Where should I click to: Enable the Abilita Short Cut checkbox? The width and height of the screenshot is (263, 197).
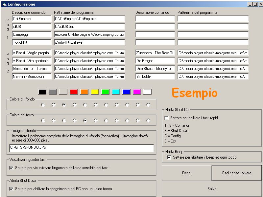pos(166,118)
